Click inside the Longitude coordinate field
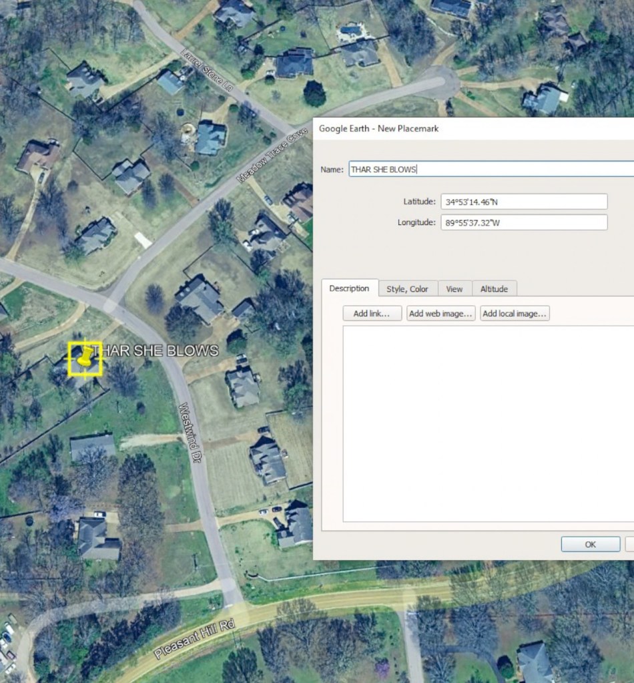Screen dimensions: 634x683 coord(523,222)
